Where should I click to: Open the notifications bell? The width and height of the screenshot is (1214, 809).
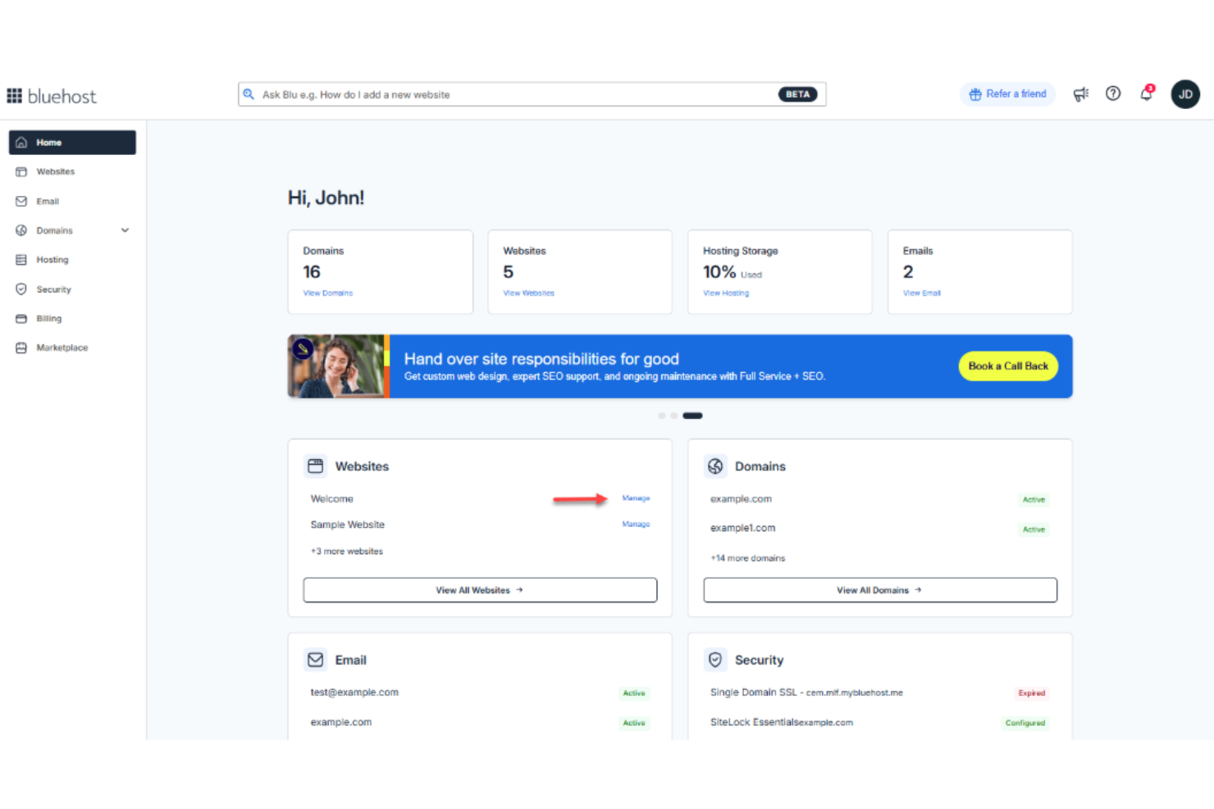tap(1146, 93)
